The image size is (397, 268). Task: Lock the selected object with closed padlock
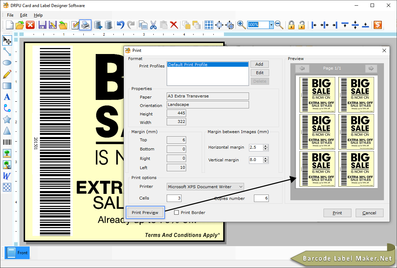291,25
